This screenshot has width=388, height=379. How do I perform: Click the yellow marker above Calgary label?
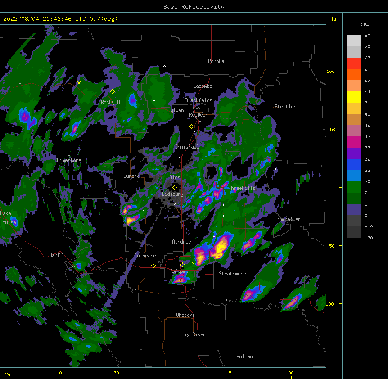(x=182, y=265)
